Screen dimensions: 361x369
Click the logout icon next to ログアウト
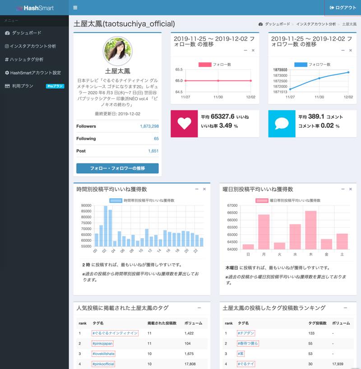click(x=332, y=7)
